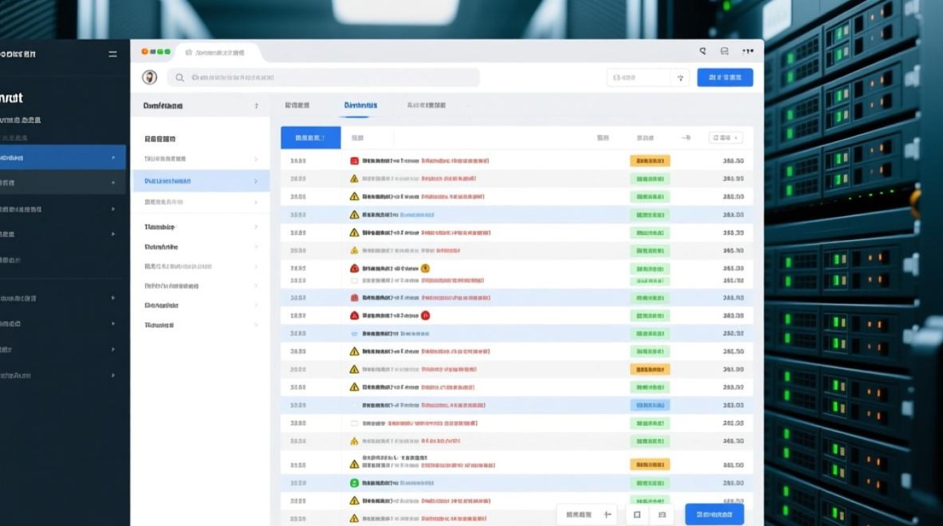This screenshot has height=526, width=943.
Task: Open the chat icon in the top-right corner
Action: pyautogui.click(x=724, y=51)
